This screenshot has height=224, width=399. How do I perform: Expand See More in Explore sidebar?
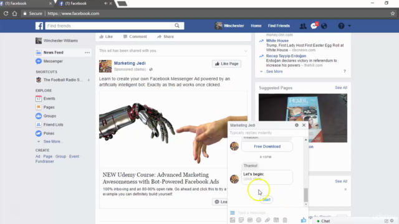pyautogui.click(x=53, y=141)
